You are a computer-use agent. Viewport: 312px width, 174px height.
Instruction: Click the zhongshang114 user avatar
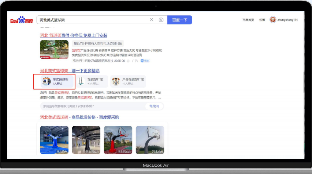tap(273, 20)
